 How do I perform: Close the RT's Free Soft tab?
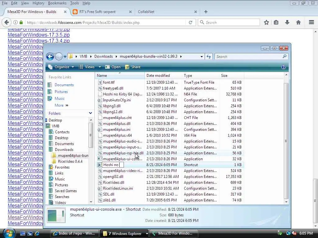pyautogui.click(x=130, y=12)
